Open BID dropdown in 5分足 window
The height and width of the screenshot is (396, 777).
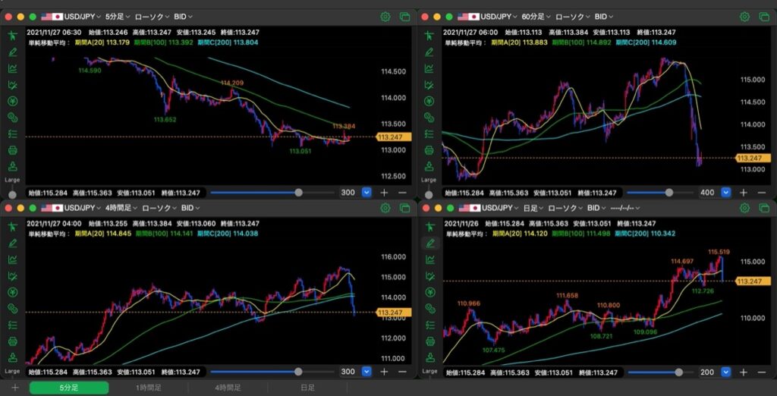184,17
